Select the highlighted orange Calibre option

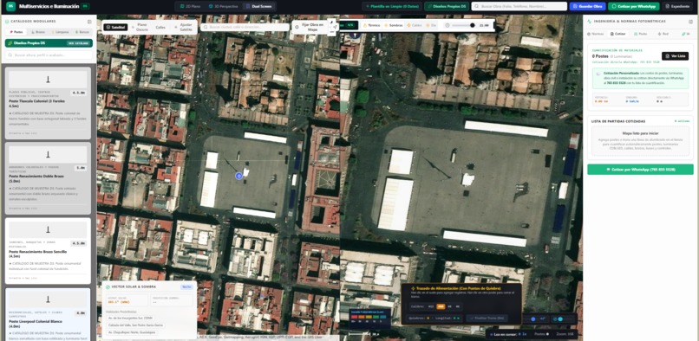441,306
